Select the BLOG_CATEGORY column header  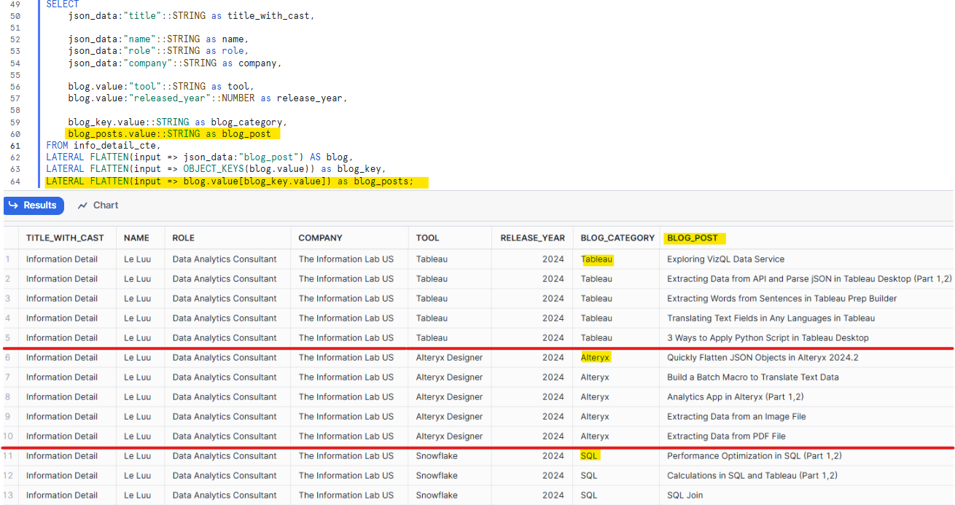pyautogui.click(x=617, y=238)
